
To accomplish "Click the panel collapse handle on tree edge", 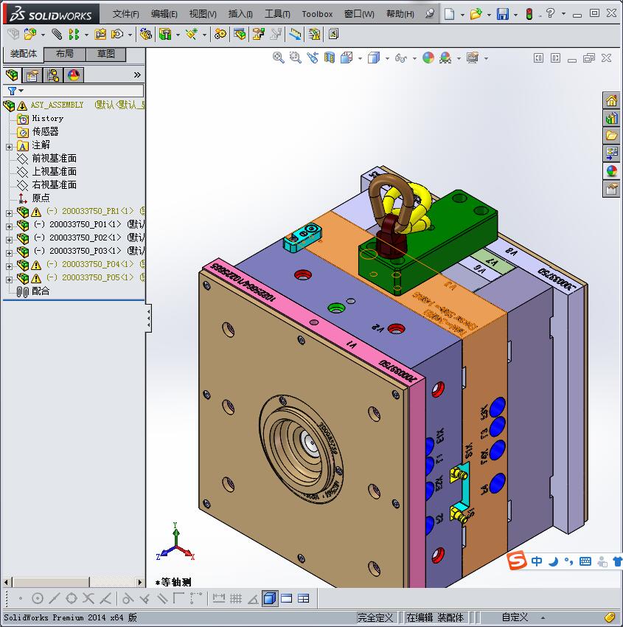I will point(148,318).
